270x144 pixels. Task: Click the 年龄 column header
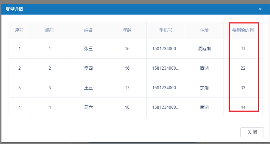click(x=127, y=30)
